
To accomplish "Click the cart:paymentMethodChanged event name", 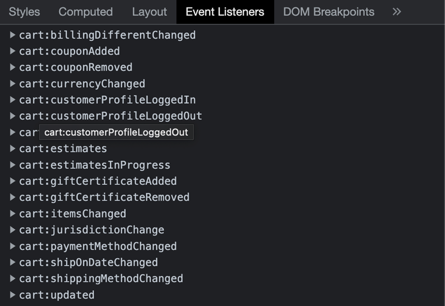I will (x=97, y=246).
